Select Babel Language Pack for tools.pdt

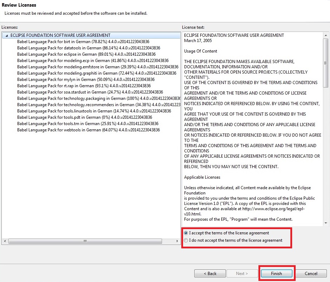tap(85, 117)
